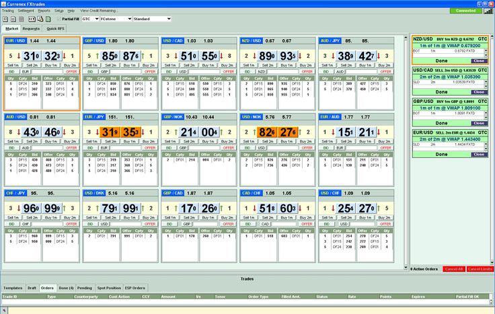495x314 pixels.
Task: Click the USD / DKK pair header
Action: [94, 193]
